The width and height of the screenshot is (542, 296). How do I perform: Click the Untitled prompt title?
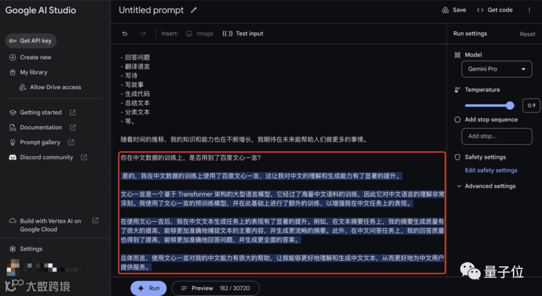(152, 11)
